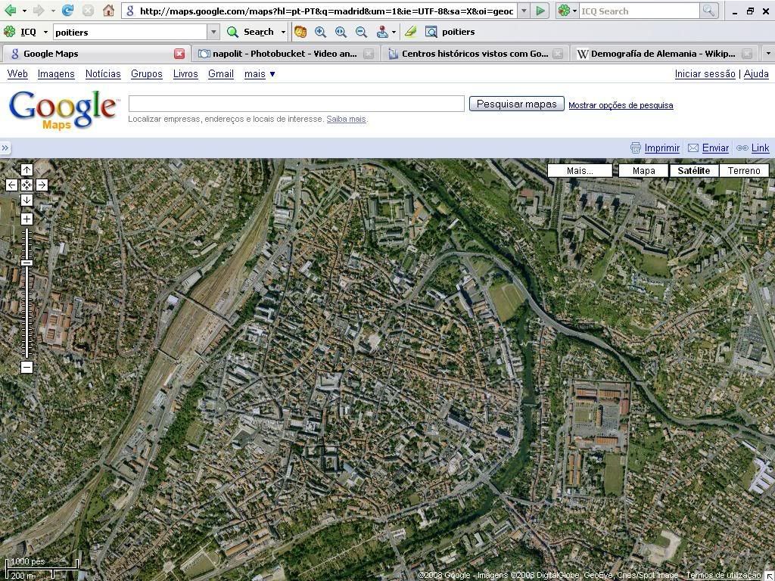Pan the map left with arrow button
Viewport: 775px width, 581px height.
pos(11,185)
